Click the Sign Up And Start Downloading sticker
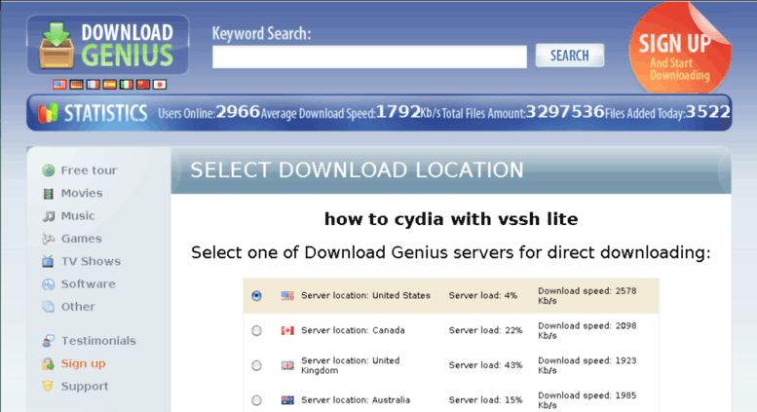 coord(680,49)
